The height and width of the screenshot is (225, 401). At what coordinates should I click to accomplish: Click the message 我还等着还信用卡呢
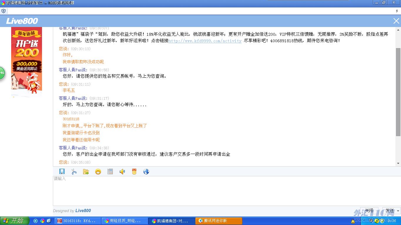[81, 140]
